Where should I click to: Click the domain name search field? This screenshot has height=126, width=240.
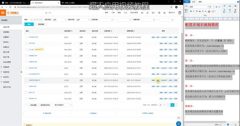point(36,20)
